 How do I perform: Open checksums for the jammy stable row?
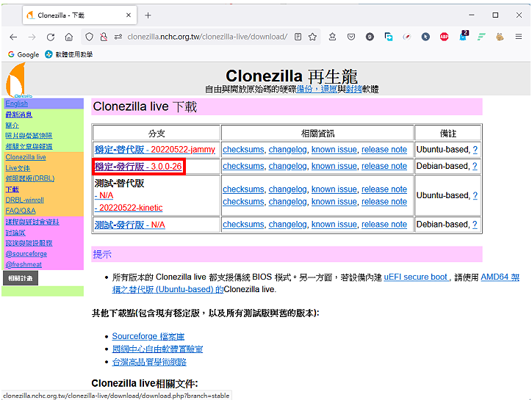[x=243, y=150]
